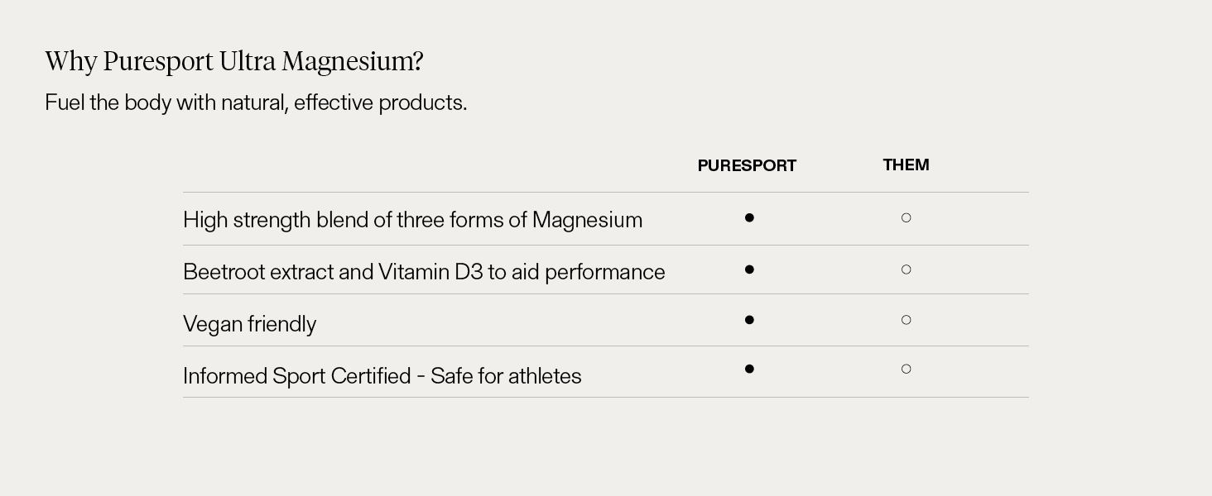Viewport: 1212px width, 496px height.
Task: Click Puresport's filled dot for High strength blend
Action: point(749,218)
